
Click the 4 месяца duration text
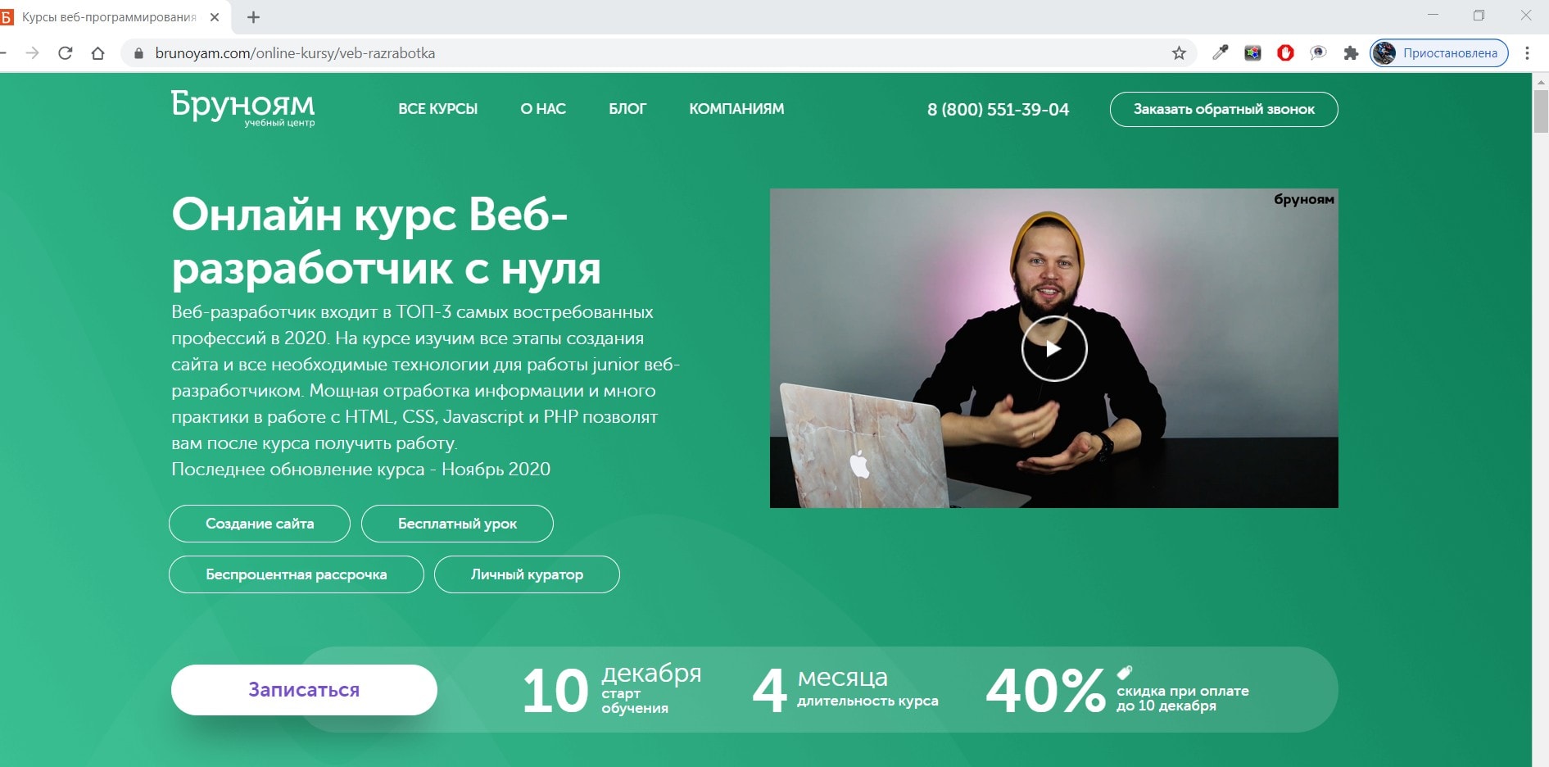click(x=845, y=689)
